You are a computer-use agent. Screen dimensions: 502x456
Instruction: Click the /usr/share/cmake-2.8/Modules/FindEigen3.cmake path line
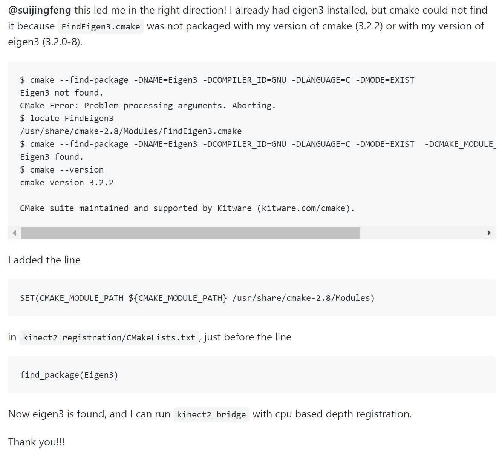pyautogui.click(x=131, y=131)
